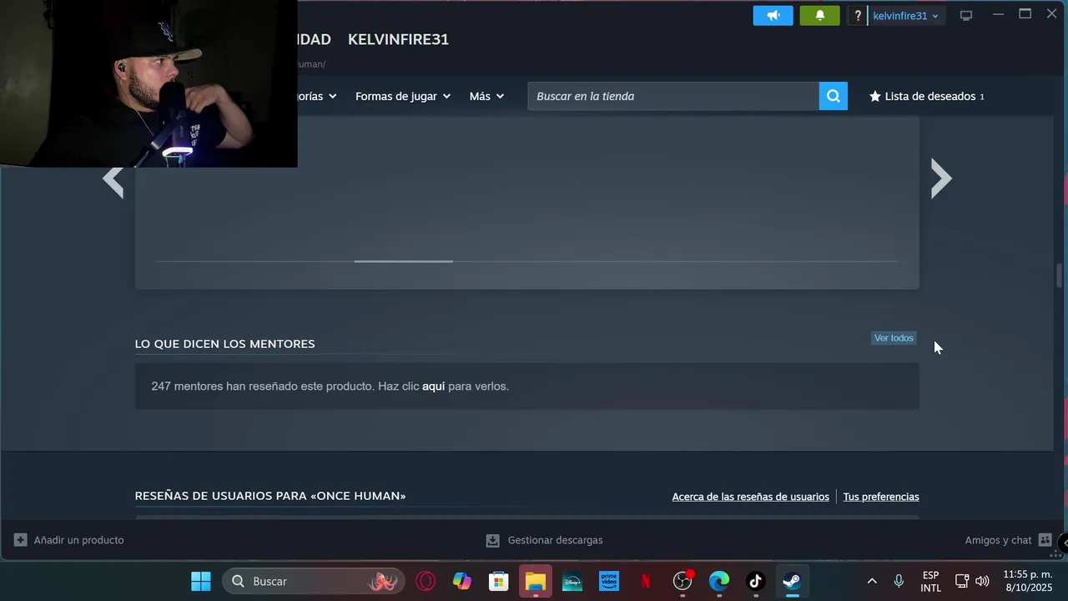Click the blue megaphone announcements button
The width and height of the screenshot is (1068, 601).
point(773,16)
